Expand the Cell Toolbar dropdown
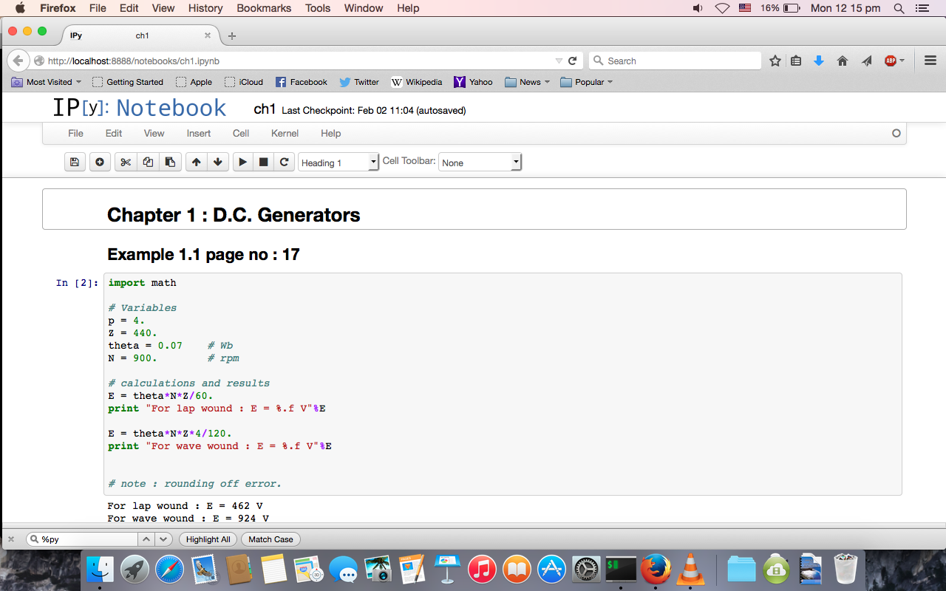The width and height of the screenshot is (946, 591). (x=480, y=163)
